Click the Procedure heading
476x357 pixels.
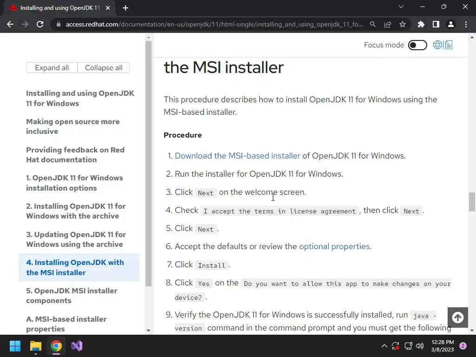pos(183,135)
